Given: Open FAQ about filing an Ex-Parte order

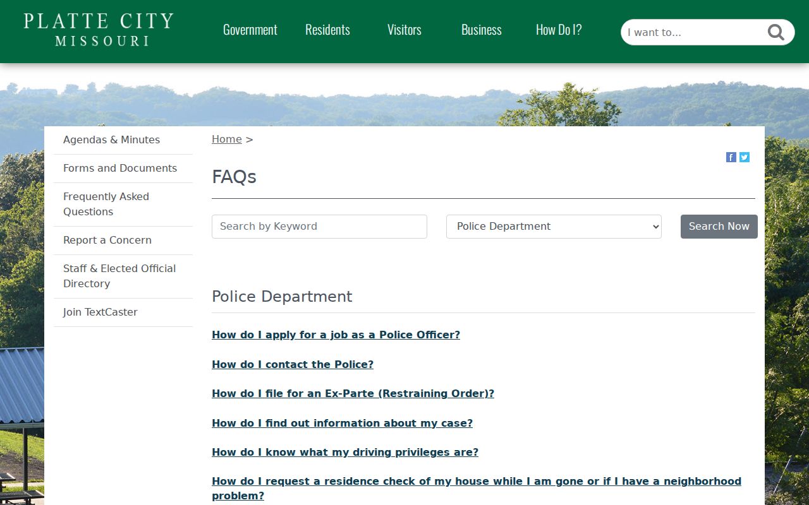Looking at the screenshot, I should click(353, 394).
